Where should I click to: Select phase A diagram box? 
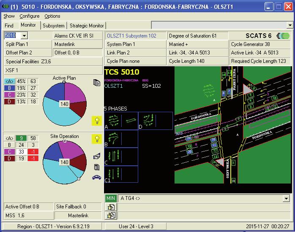(x=121, y=121)
